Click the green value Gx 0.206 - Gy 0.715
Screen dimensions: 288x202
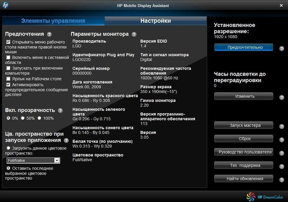coord(91,119)
